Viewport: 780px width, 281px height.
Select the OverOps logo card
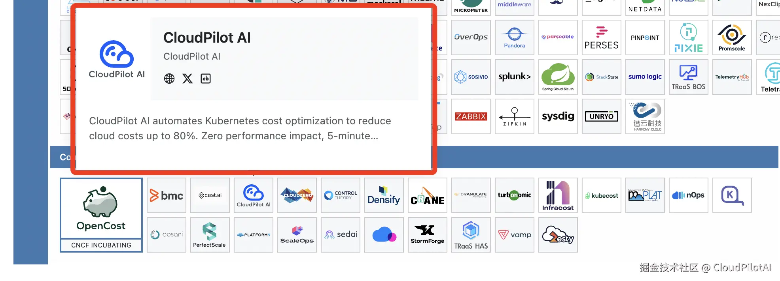(471, 37)
